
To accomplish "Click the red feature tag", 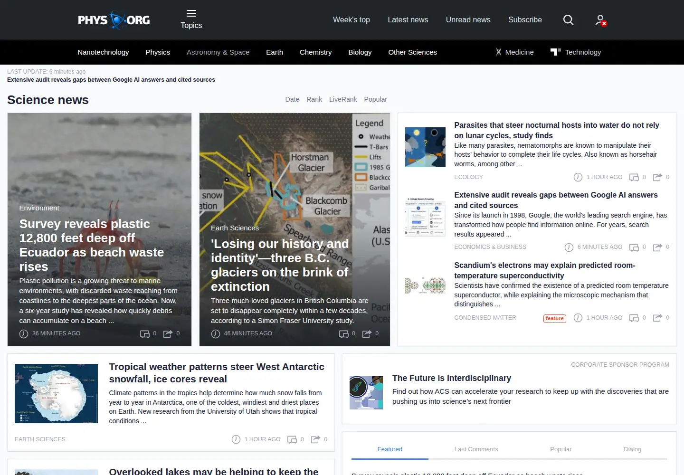I will tap(555, 318).
